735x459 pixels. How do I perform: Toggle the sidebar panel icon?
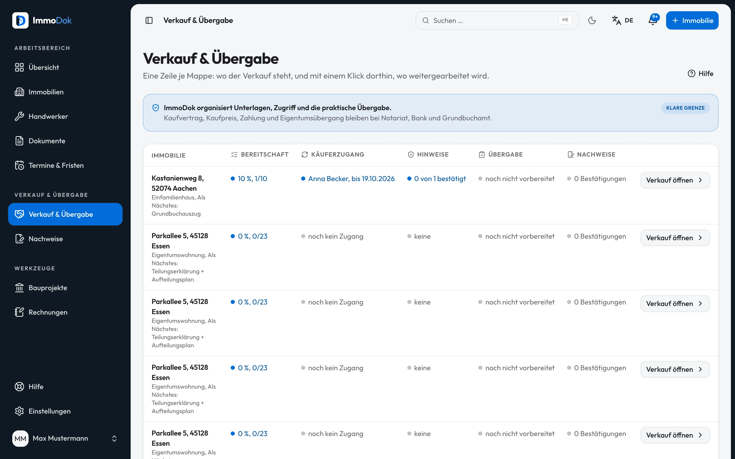tap(149, 20)
